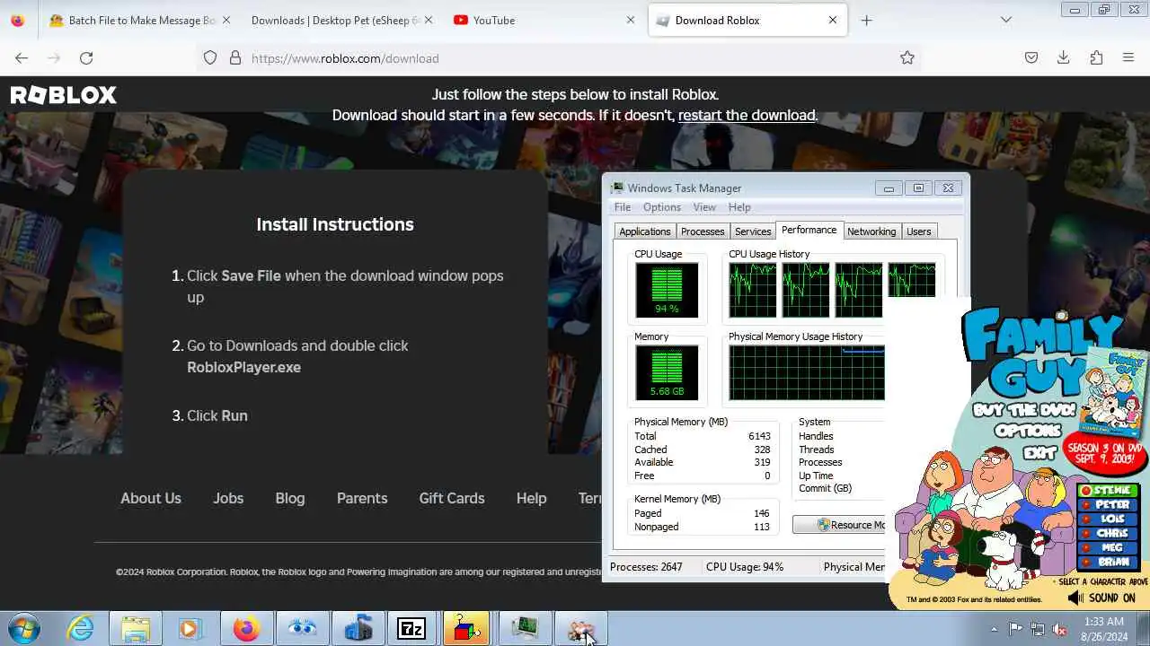The height and width of the screenshot is (646, 1150).
Task: Open the Firefox hamburger menu
Action: click(1128, 58)
